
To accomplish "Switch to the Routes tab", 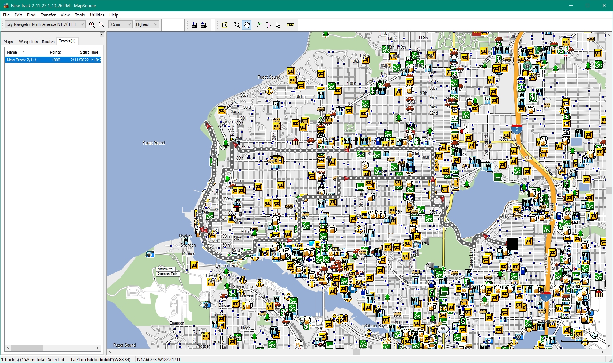I will (48, 42).
